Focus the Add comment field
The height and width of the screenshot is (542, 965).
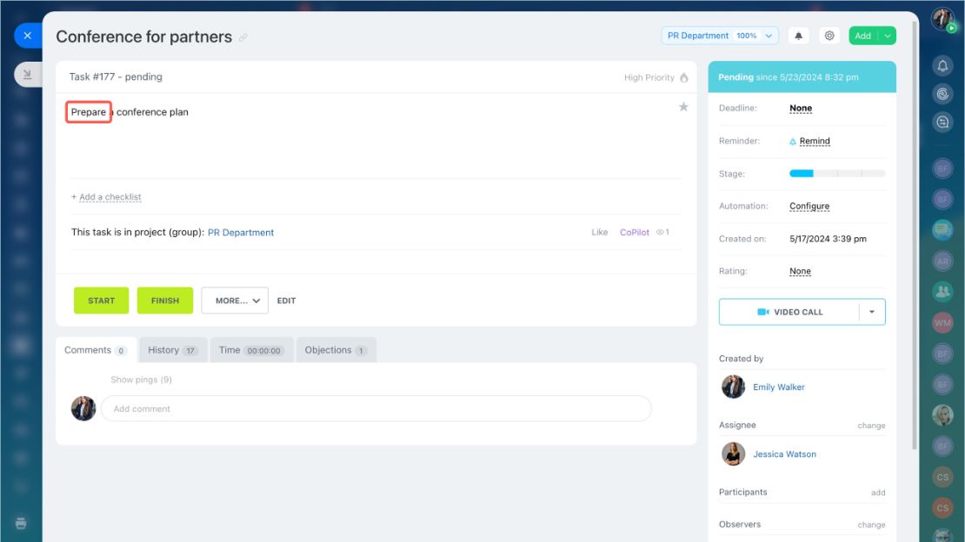click(x=376, y=408)
